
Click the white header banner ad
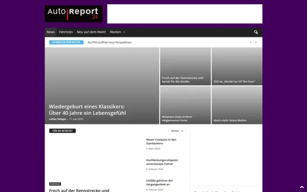point(185,14)
